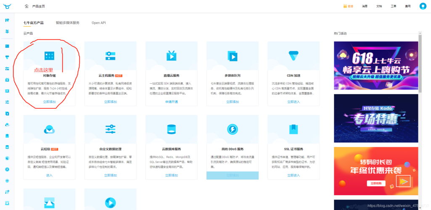Open the home icon beside 产品主页
This screenshot has height=210, width=431.
click(26, 6)
